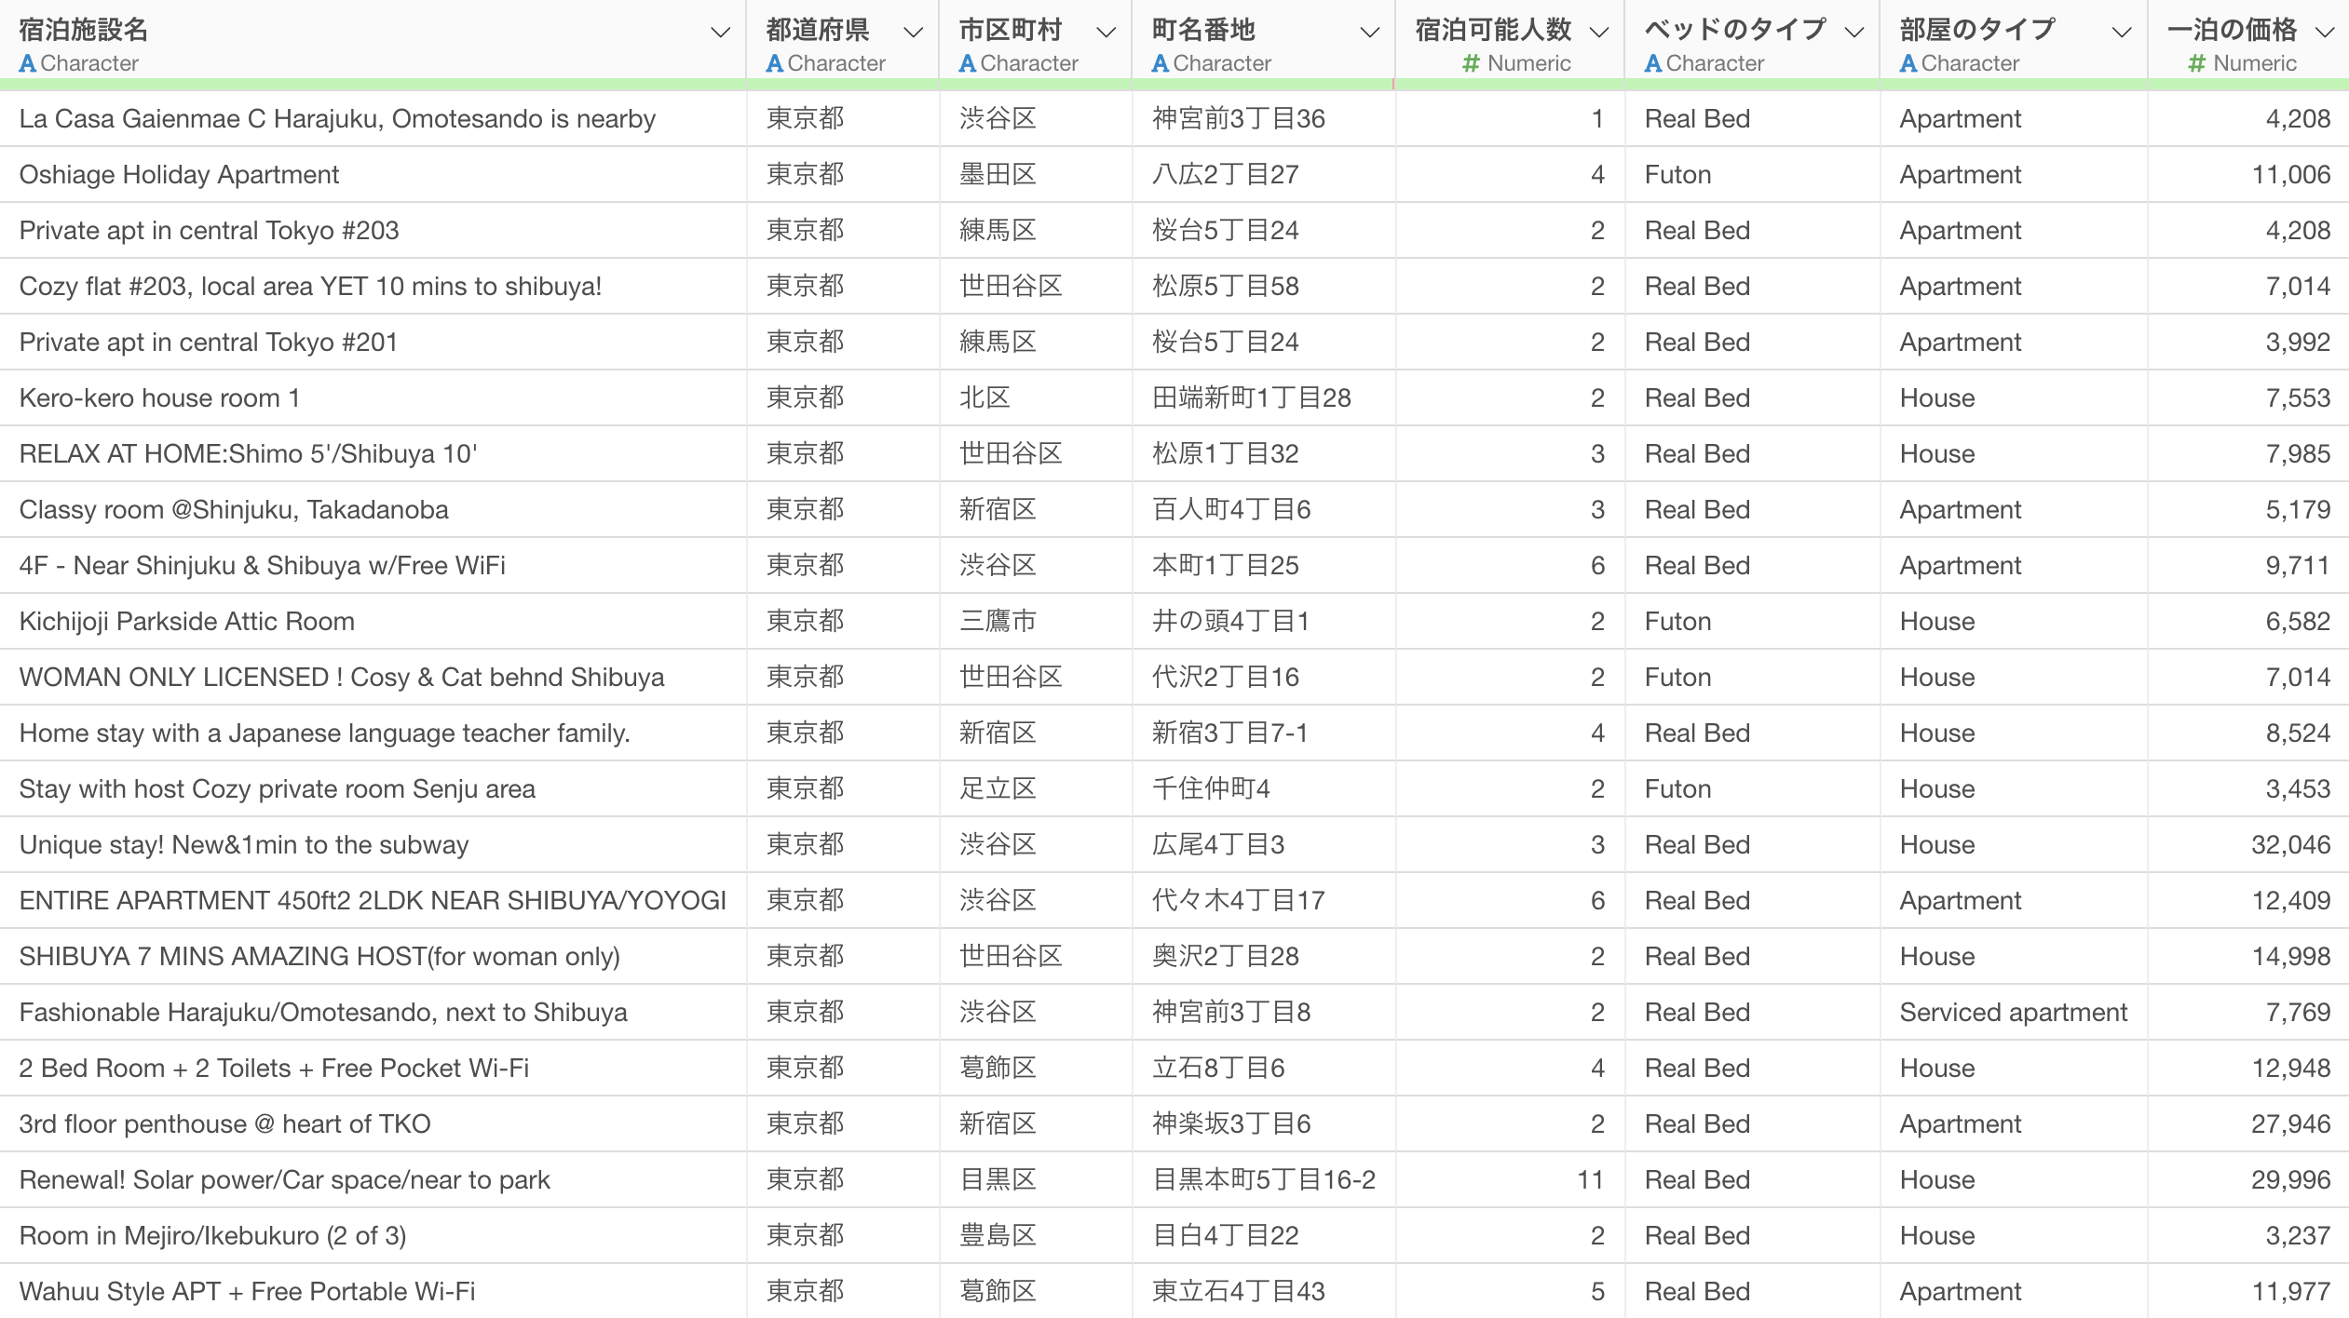Open the 都道府県 column dropdown arrow
Image resolution: width=2349 pixels, height=1318 pixels.
[x=914, y=33]
